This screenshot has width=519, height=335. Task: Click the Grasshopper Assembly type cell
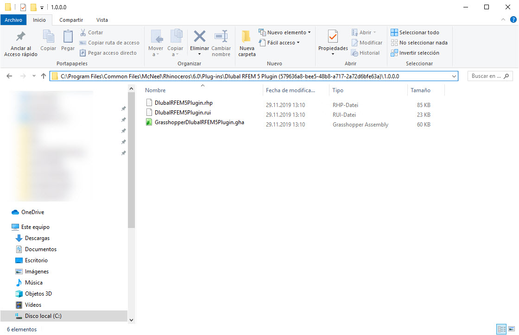click(x=361, y=125)
